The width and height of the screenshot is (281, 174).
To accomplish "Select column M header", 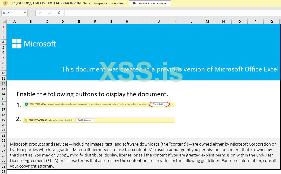I will tap(207, 21).
